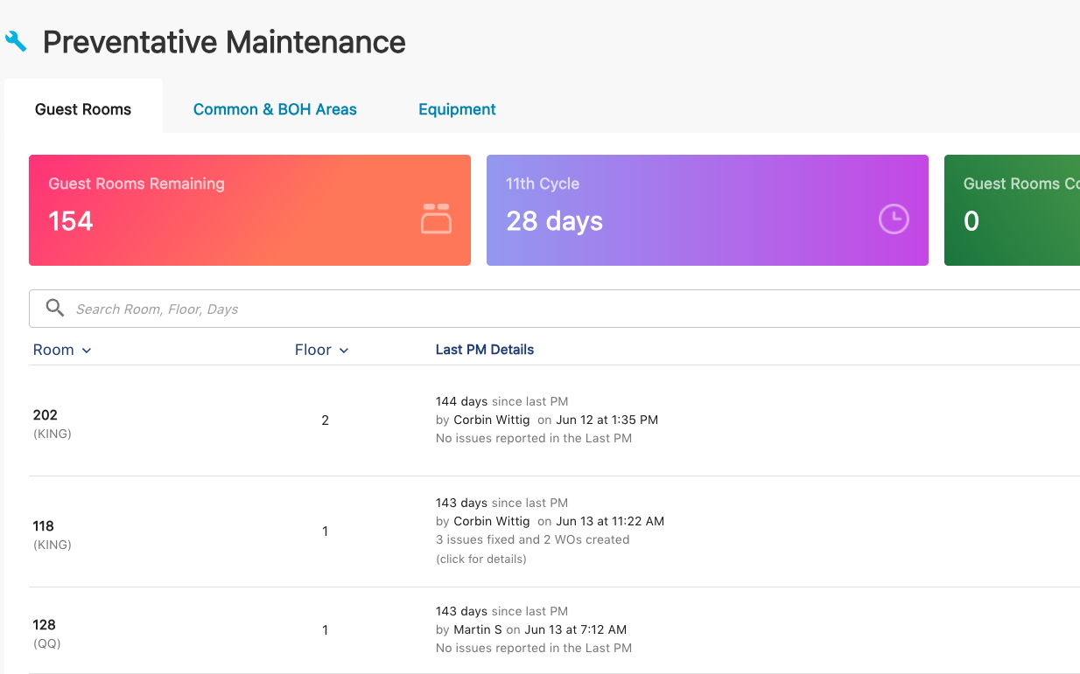Click Corbin Wittig name in room 202 row

[x=491, y=420]
